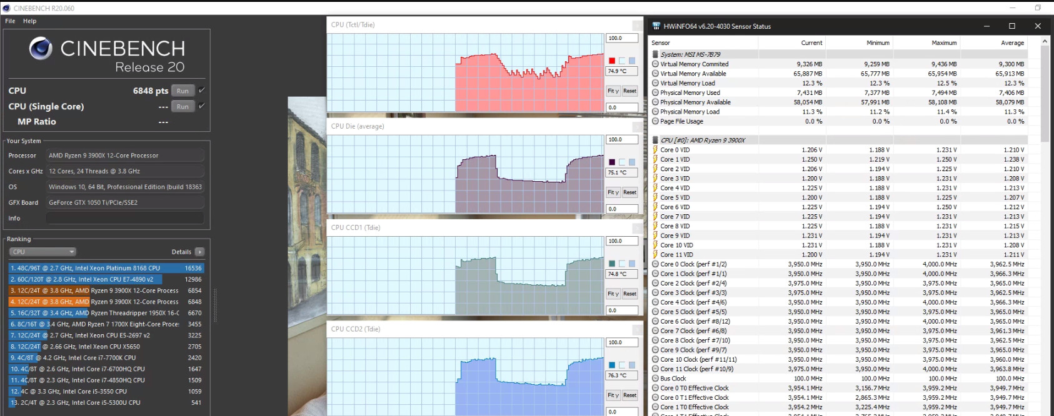Click the Info field in Your System
Image resolution: width=1054 pixels, height=416 pixels.
click(x=125, y=218)
